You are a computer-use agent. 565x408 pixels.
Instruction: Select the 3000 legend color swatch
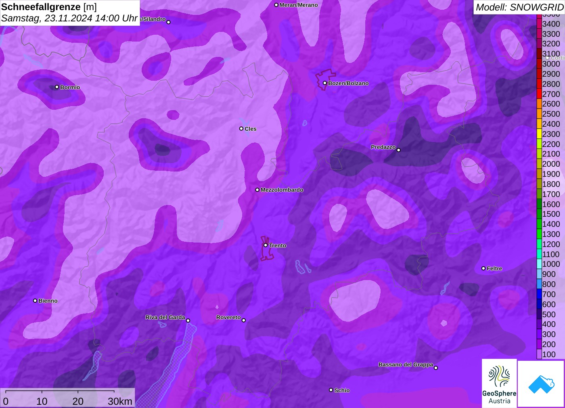click(x=539, y=64)
